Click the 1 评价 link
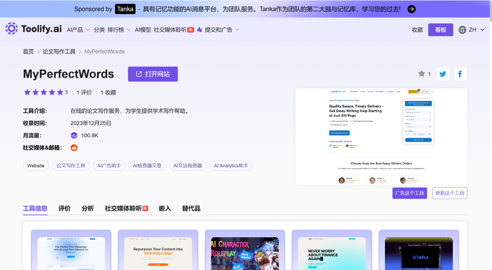 [x=84, y=92]
